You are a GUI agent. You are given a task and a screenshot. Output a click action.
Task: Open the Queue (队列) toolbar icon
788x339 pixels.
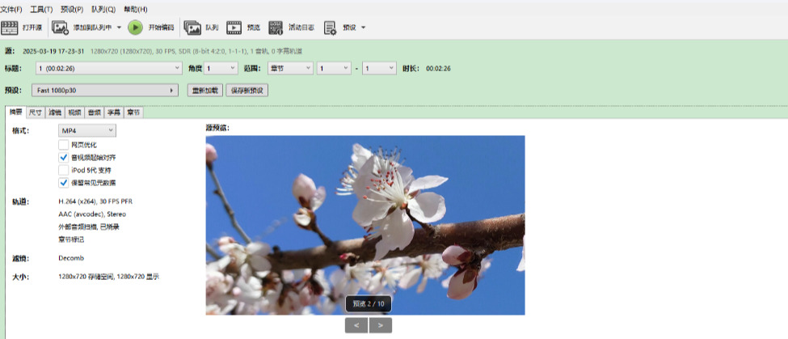[x=192, y=28]
